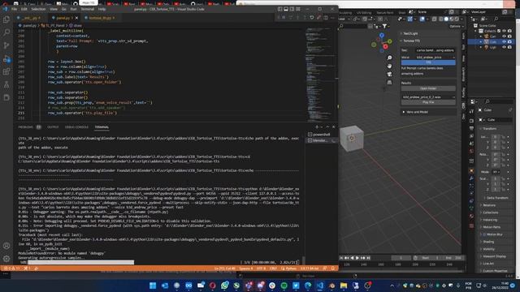Screen dimensions: 520x292
Task: Play the Blender timeline animation
Action: (x=357, y=258)
